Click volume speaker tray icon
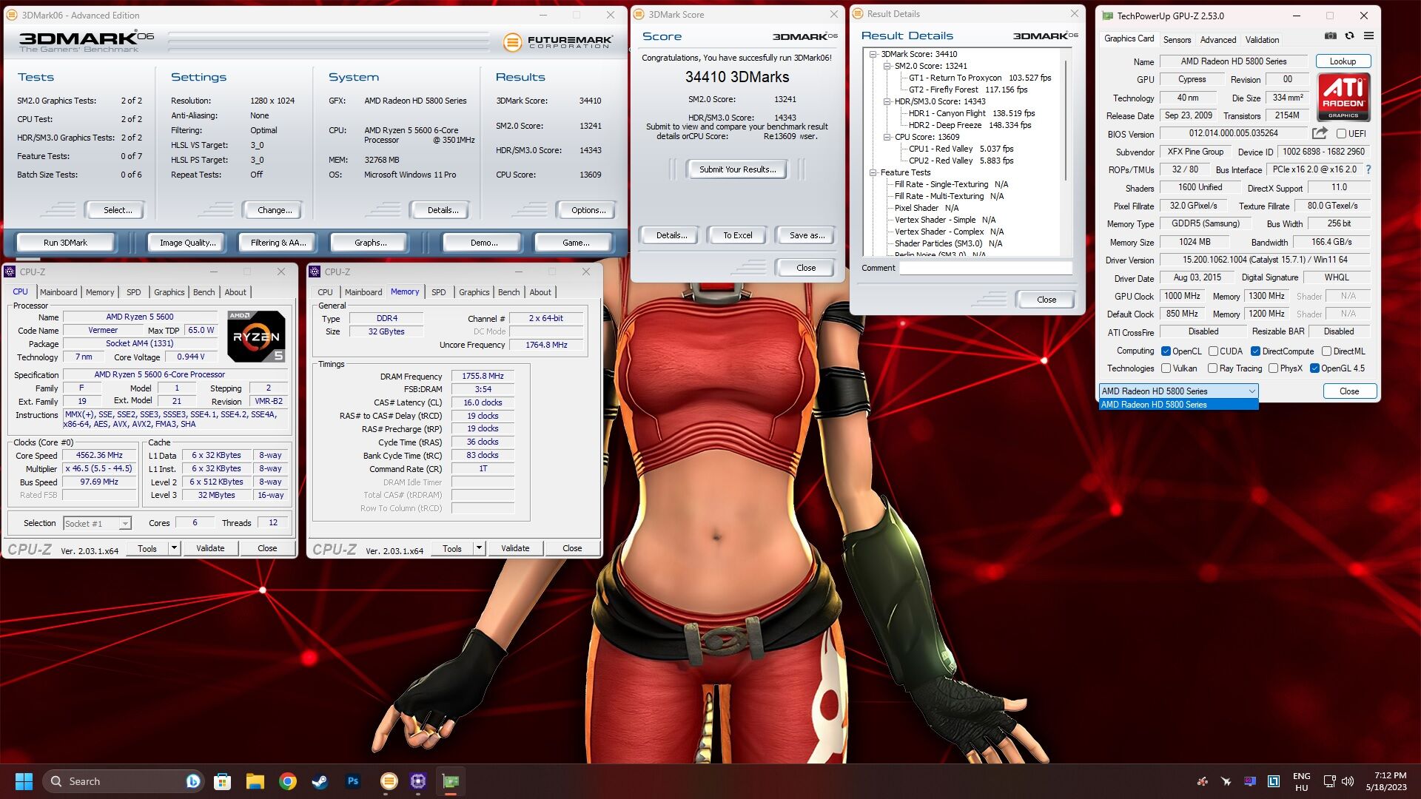Screen dimensions: 1421x799 (1348, 781)
